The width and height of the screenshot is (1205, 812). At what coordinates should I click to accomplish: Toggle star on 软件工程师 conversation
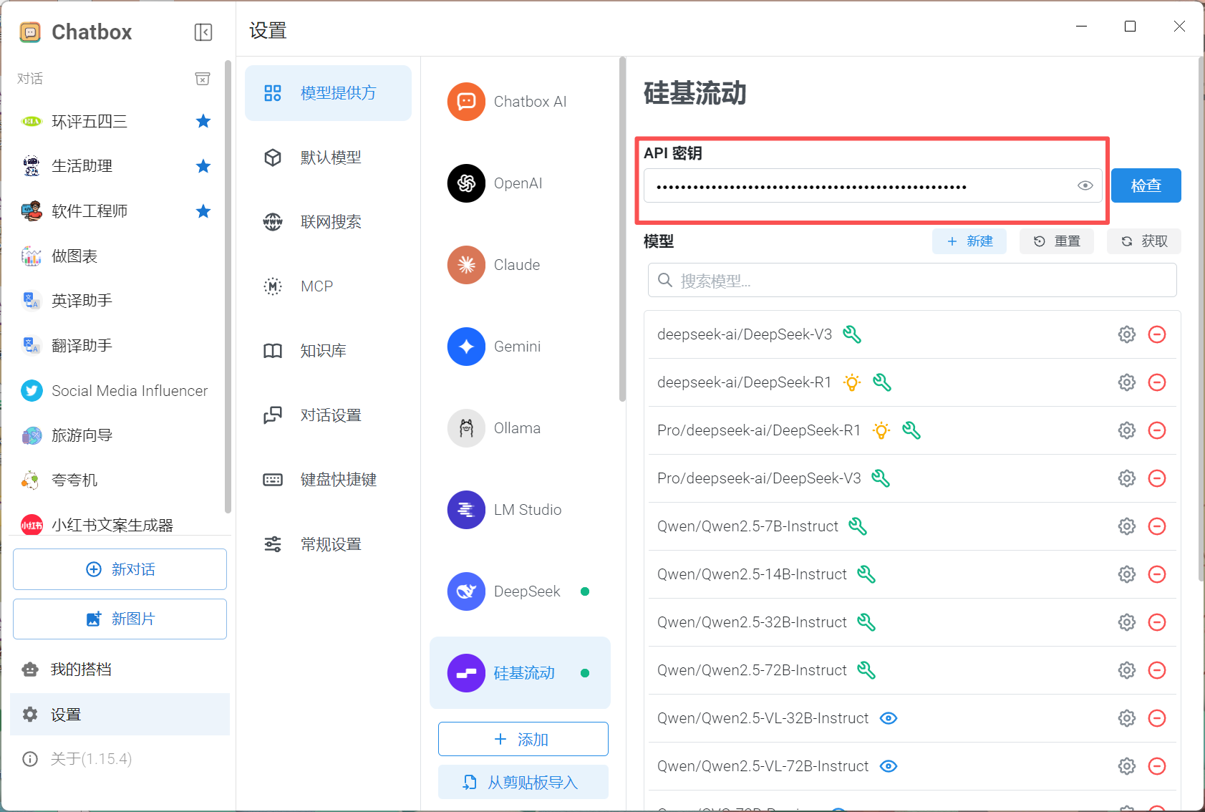click(x=203, y=211)
